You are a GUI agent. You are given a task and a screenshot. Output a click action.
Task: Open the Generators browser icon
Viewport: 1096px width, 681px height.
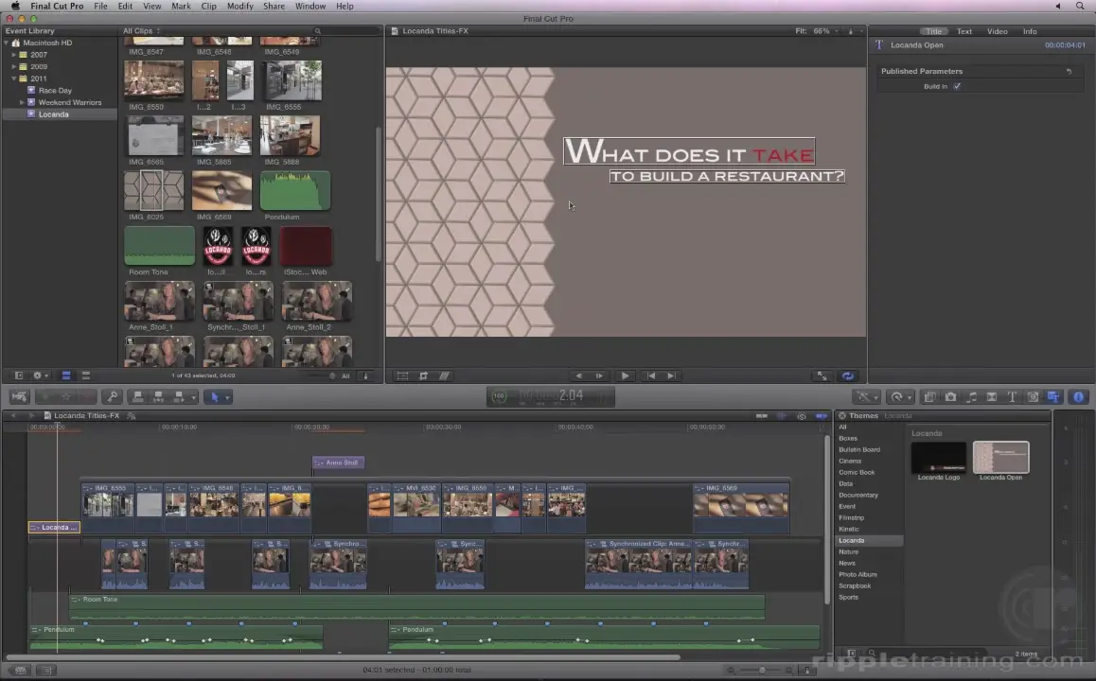coord(1033,397)
